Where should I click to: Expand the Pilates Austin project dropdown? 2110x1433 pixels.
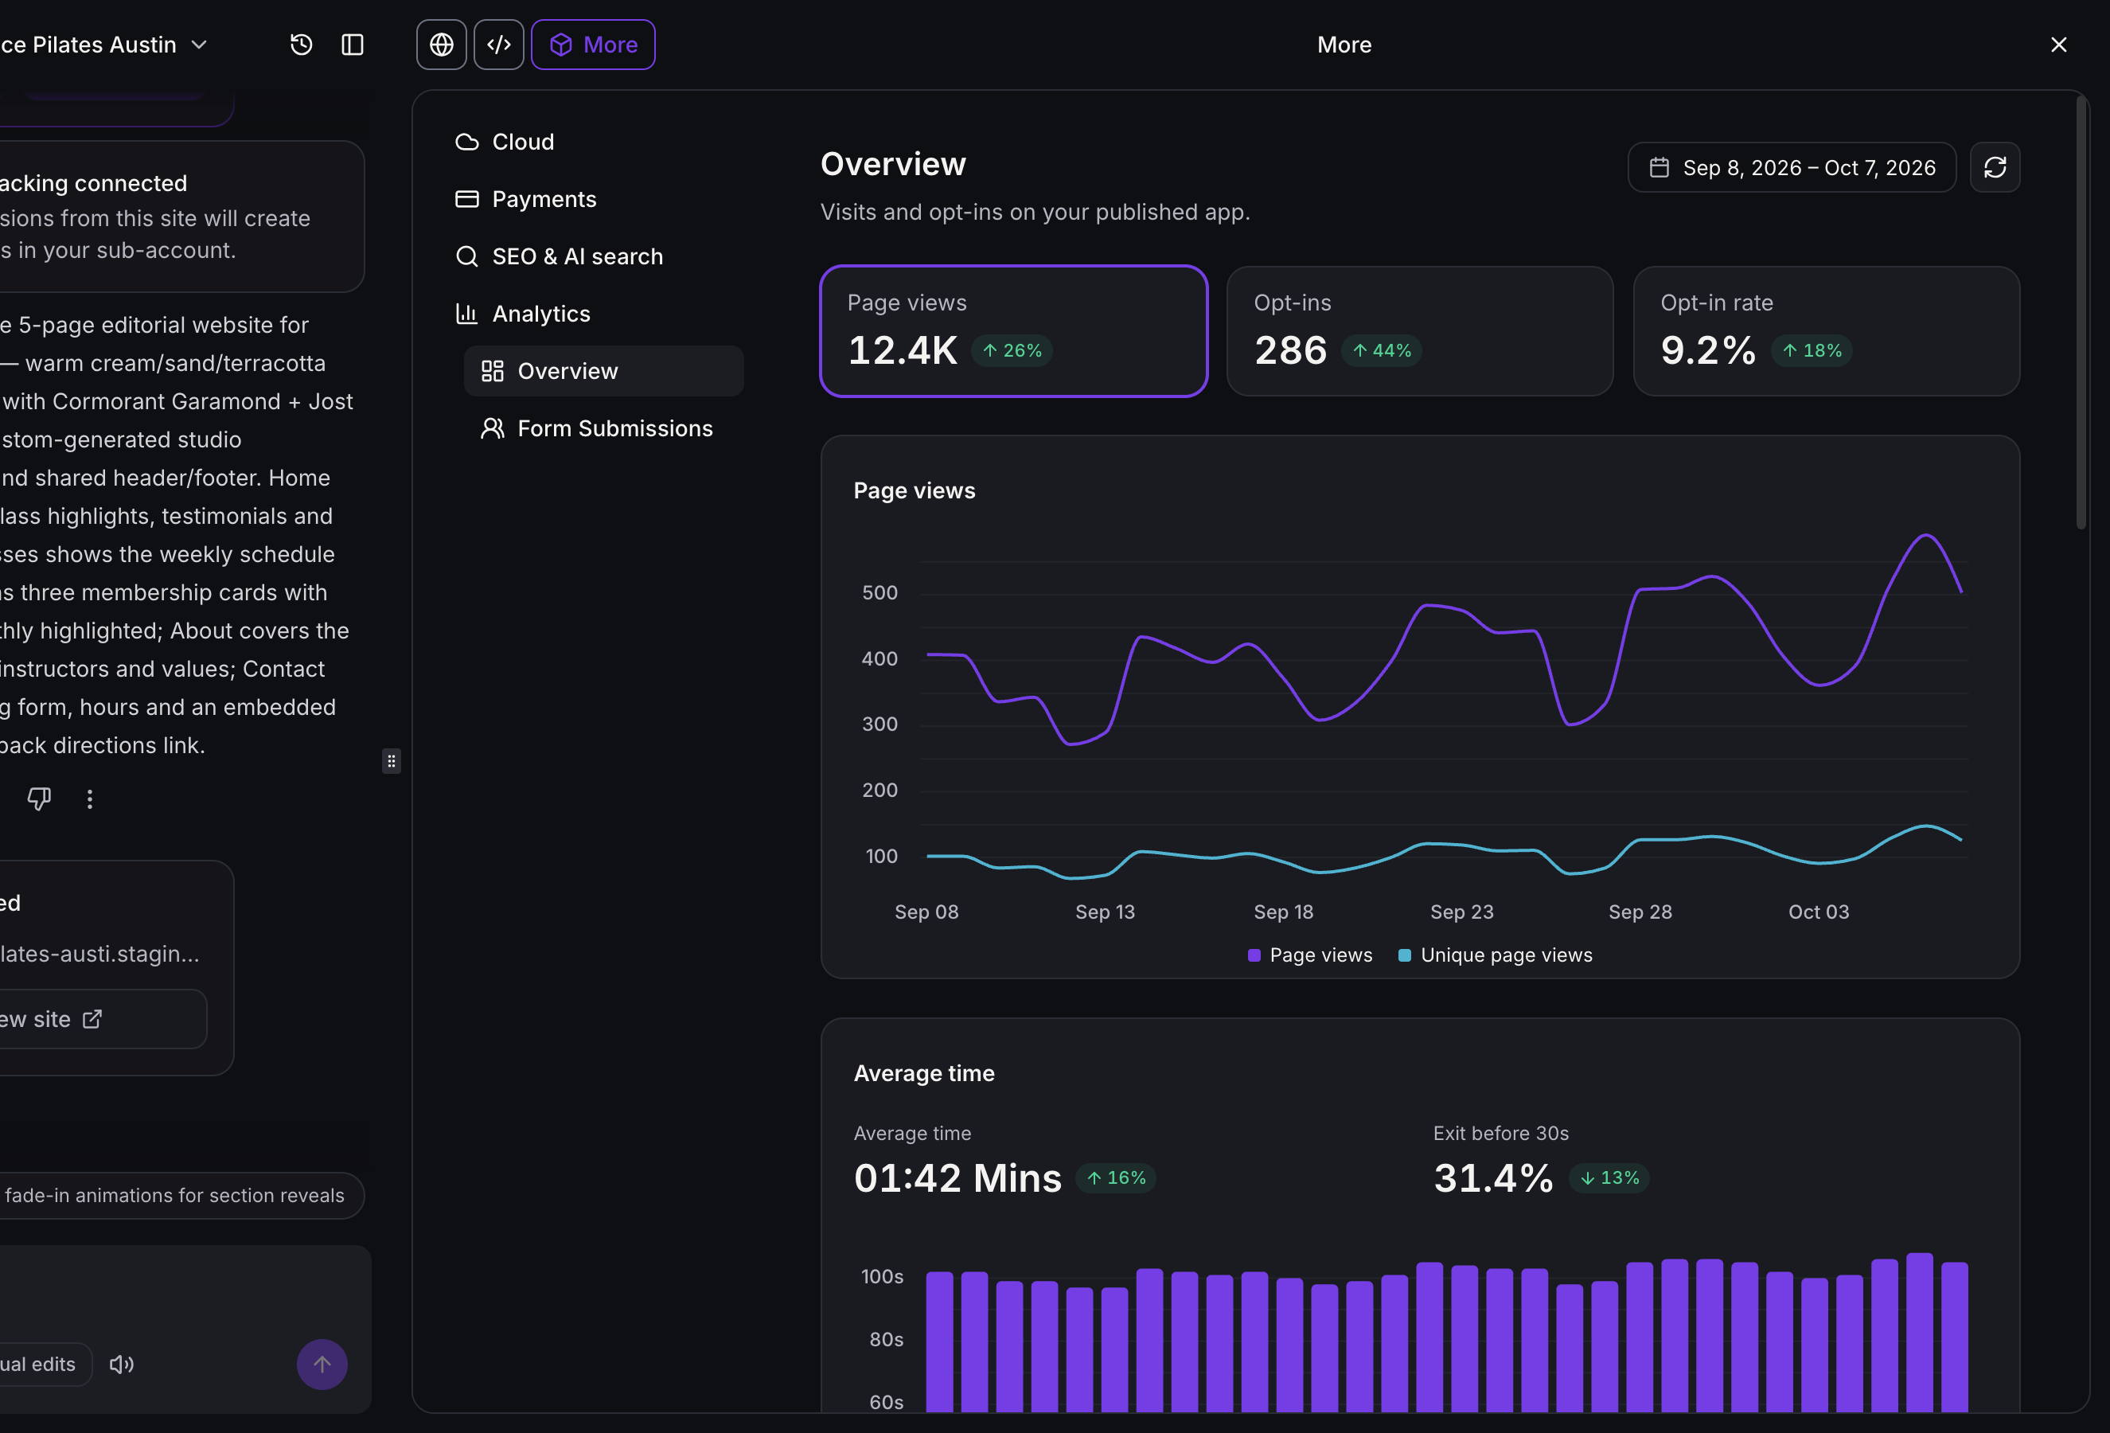pyautogui.click(x=104, y=45)
